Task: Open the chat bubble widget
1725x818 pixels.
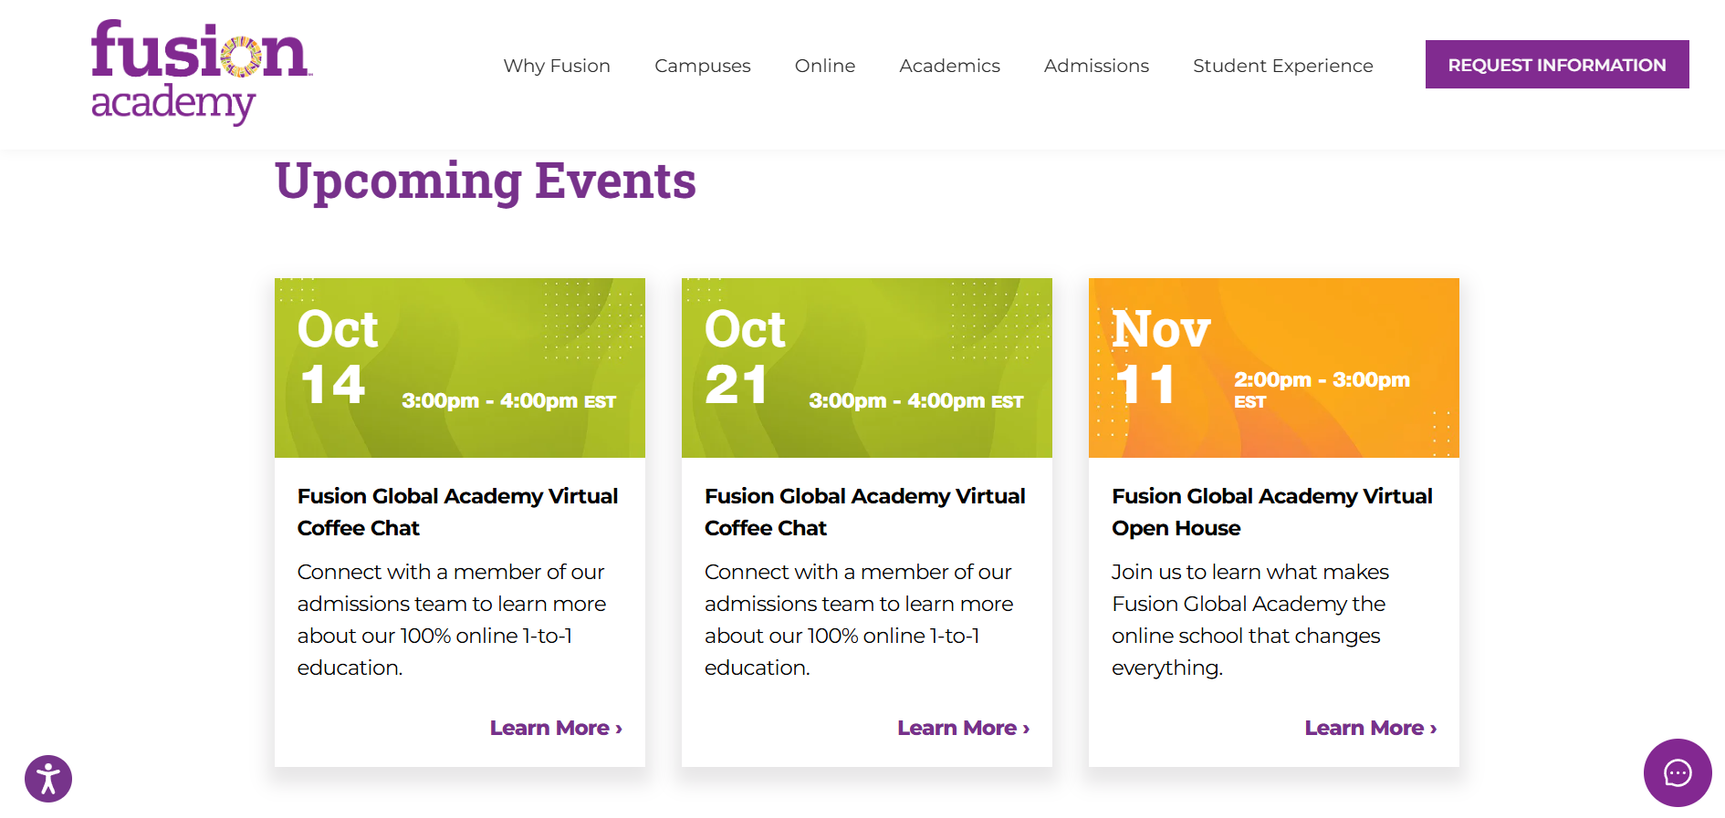Action: click(x=1677, y=772)
